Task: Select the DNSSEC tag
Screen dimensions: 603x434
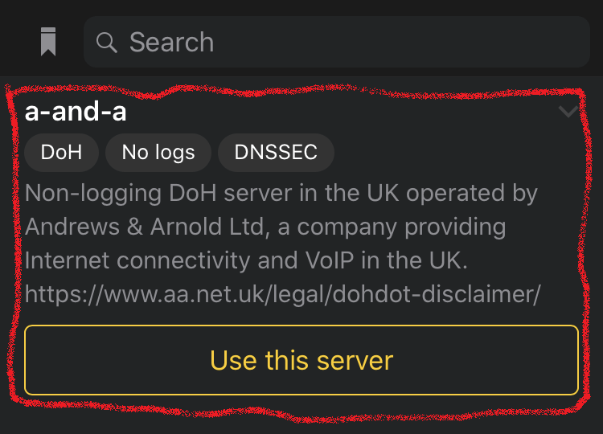Action: click(276, 152)
